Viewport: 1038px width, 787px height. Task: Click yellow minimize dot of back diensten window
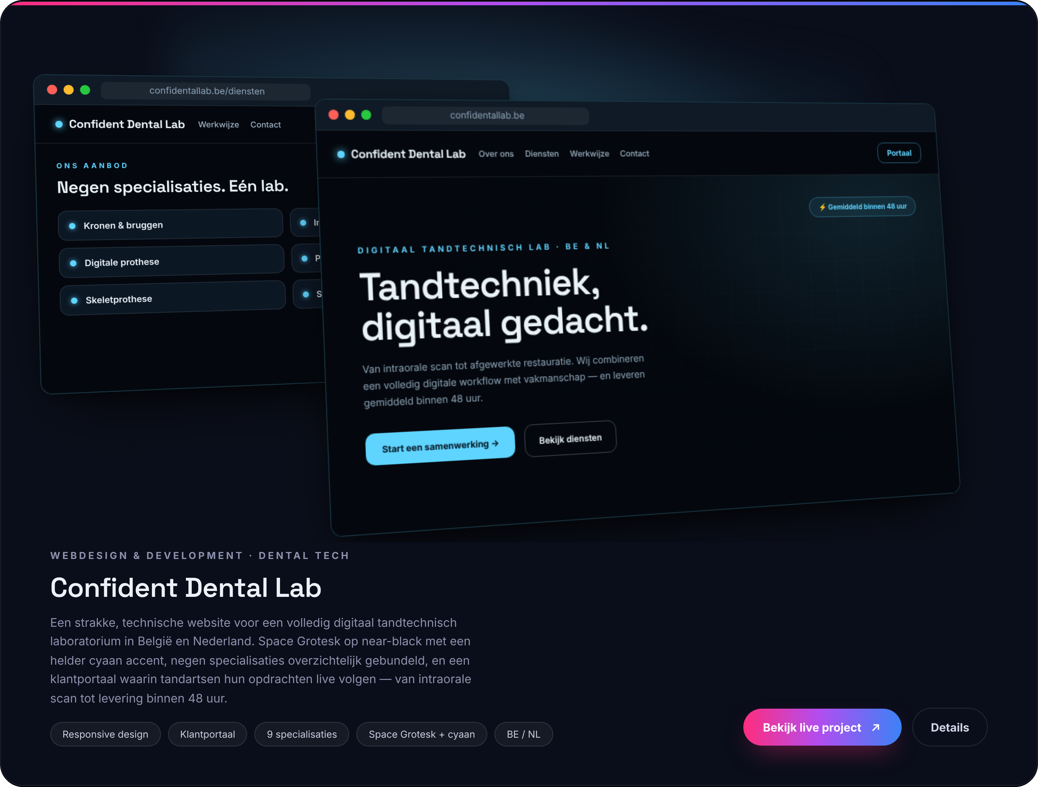click(69, 89)
